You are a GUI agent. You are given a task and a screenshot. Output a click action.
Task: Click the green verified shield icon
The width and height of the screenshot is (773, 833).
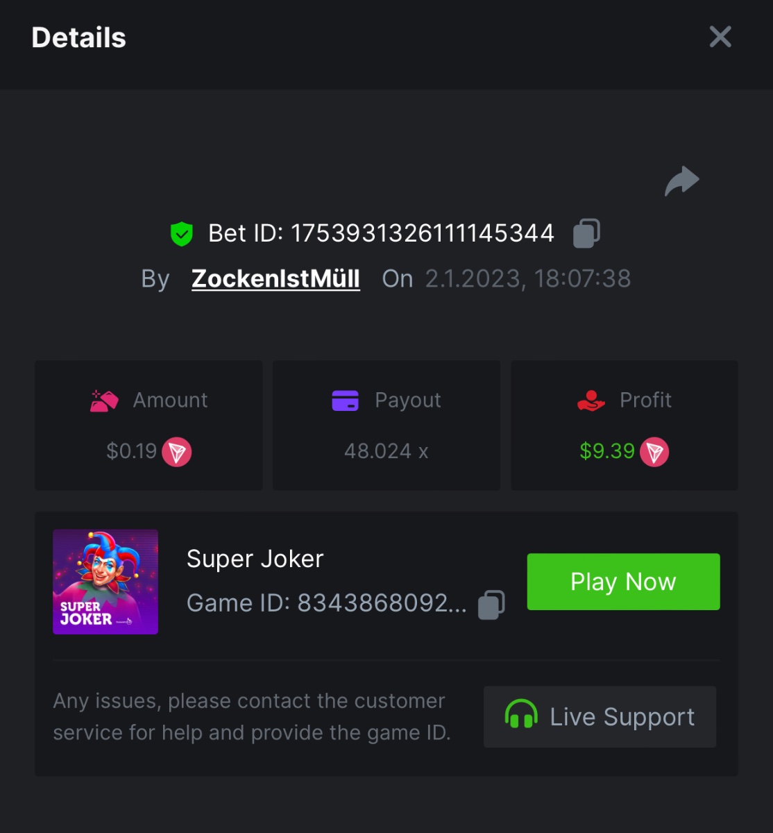pos(182,234)
